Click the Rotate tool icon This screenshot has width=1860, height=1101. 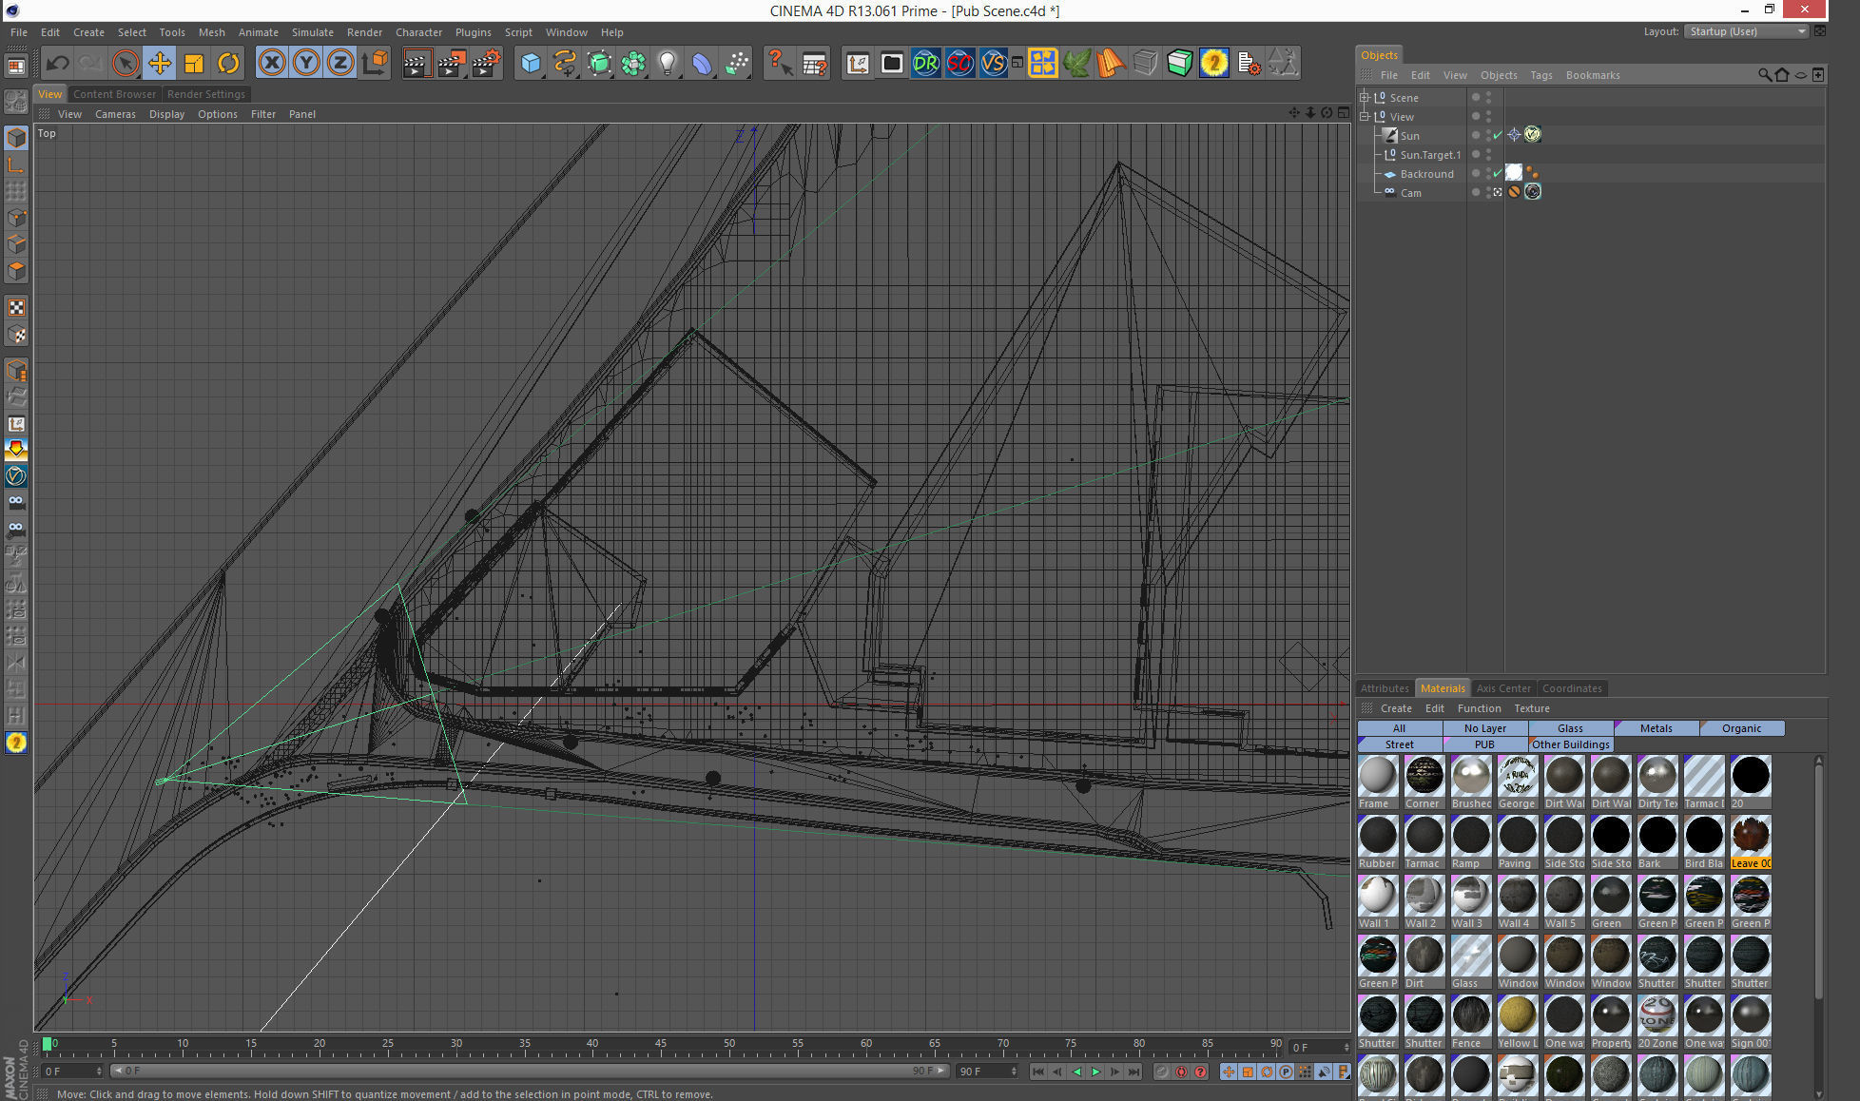click(x=228, y=64)
